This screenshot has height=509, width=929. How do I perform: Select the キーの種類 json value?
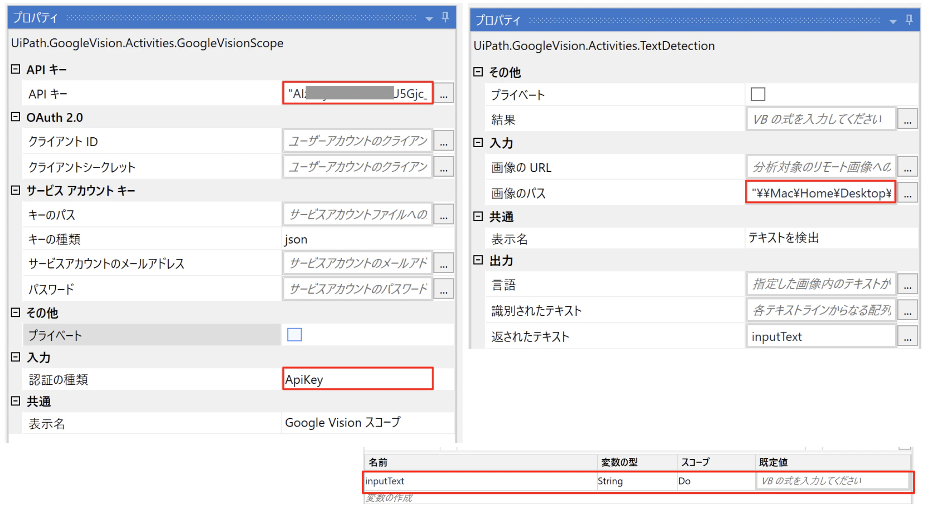pos(367,239)
